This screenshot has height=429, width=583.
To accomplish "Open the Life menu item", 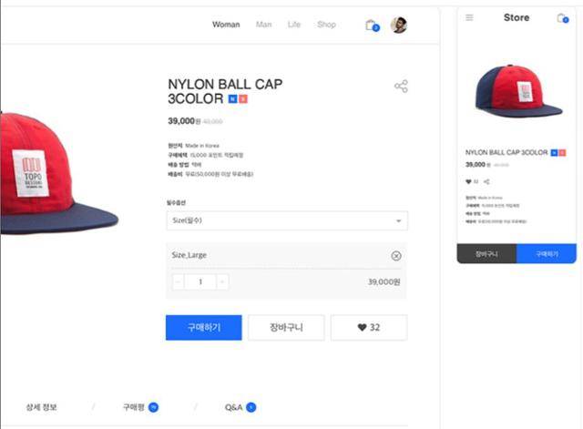I will pos(294,25).
